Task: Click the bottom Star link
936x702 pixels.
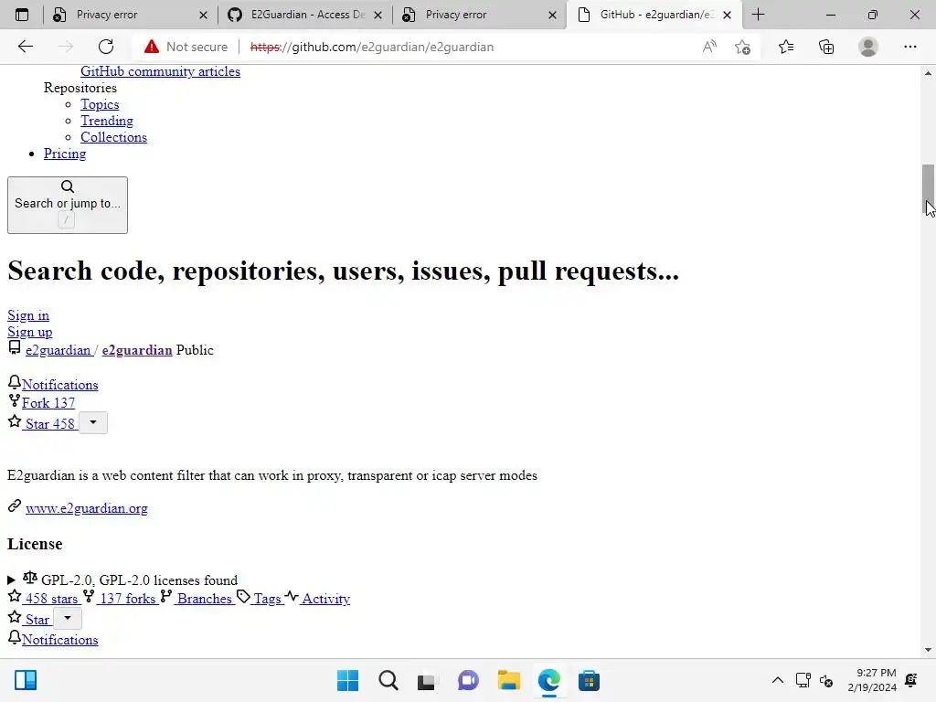Action: (37, 620)
